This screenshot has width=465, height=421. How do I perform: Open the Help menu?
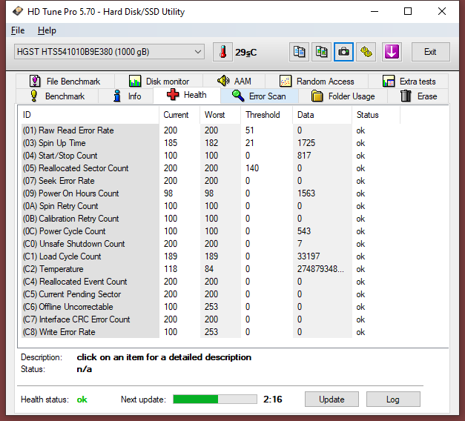[x=47, y=30]
